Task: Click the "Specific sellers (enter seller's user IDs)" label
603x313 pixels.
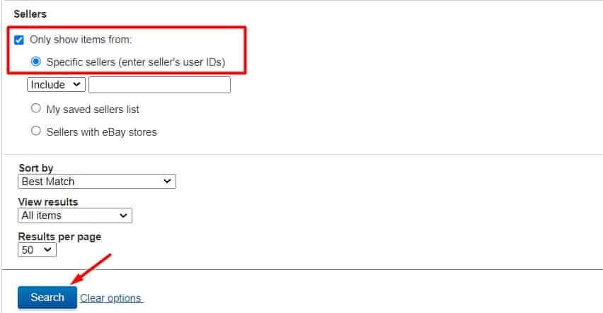Action: click(136, 62)
